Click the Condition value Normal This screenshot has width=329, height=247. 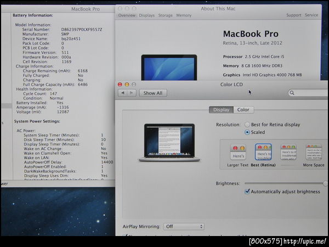[56, 98]
